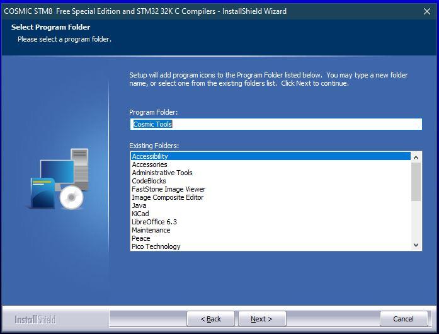Screen dimensions: 439x334
Task: Cancel the installation wizard
Action: tap(404, 319)
